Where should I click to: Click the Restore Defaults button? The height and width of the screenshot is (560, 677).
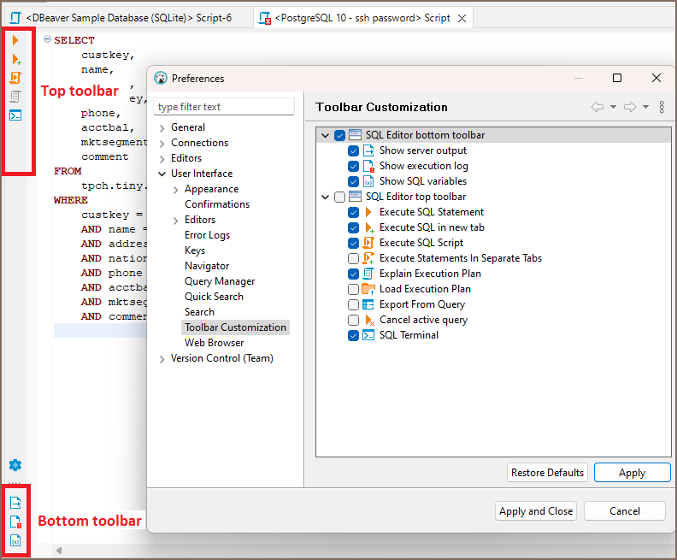click(x=547, y=473)
